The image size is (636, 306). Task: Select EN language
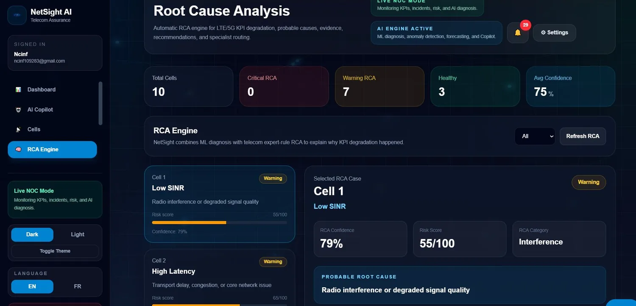tap(32, 287)
